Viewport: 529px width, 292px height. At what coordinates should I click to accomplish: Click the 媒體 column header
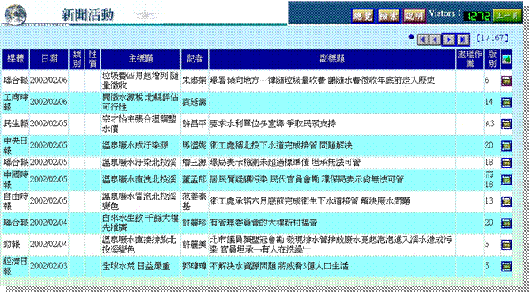point(16,59)
